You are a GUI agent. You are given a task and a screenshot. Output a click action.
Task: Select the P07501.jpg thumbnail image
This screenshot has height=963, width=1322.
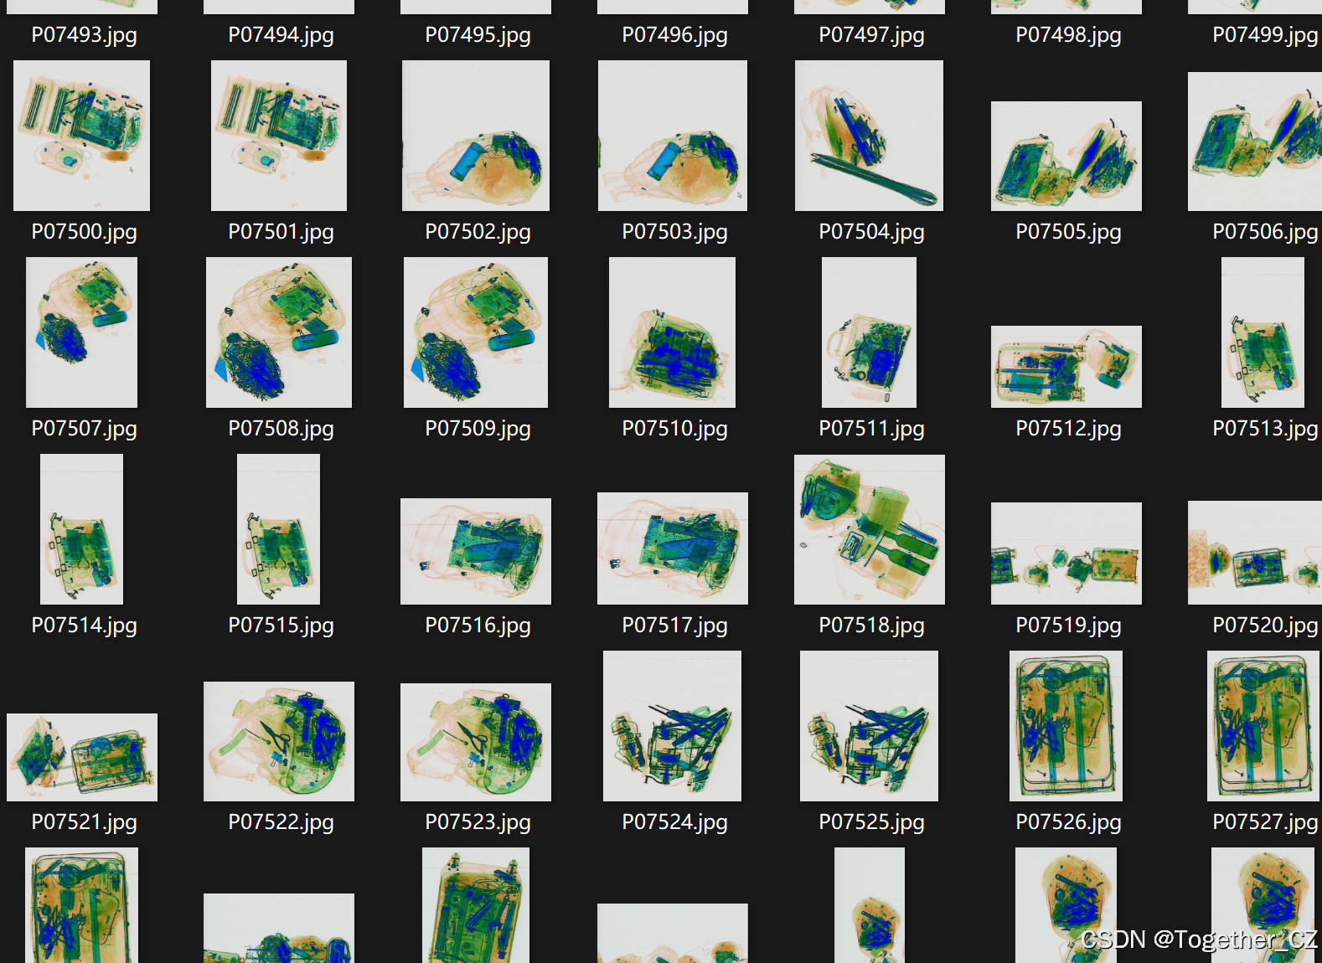pyautogui.click(x=279, y=136)
